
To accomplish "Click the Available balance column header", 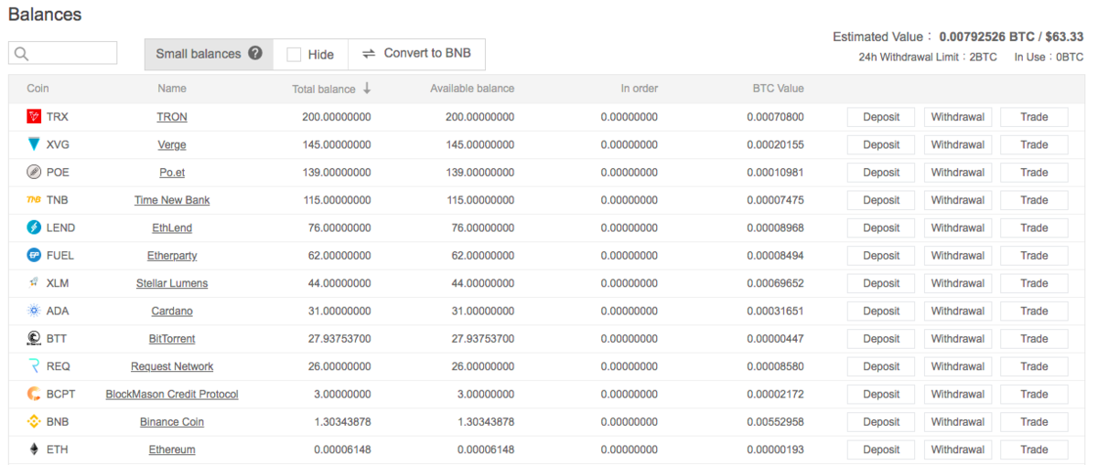I will [x=472, y=89].
